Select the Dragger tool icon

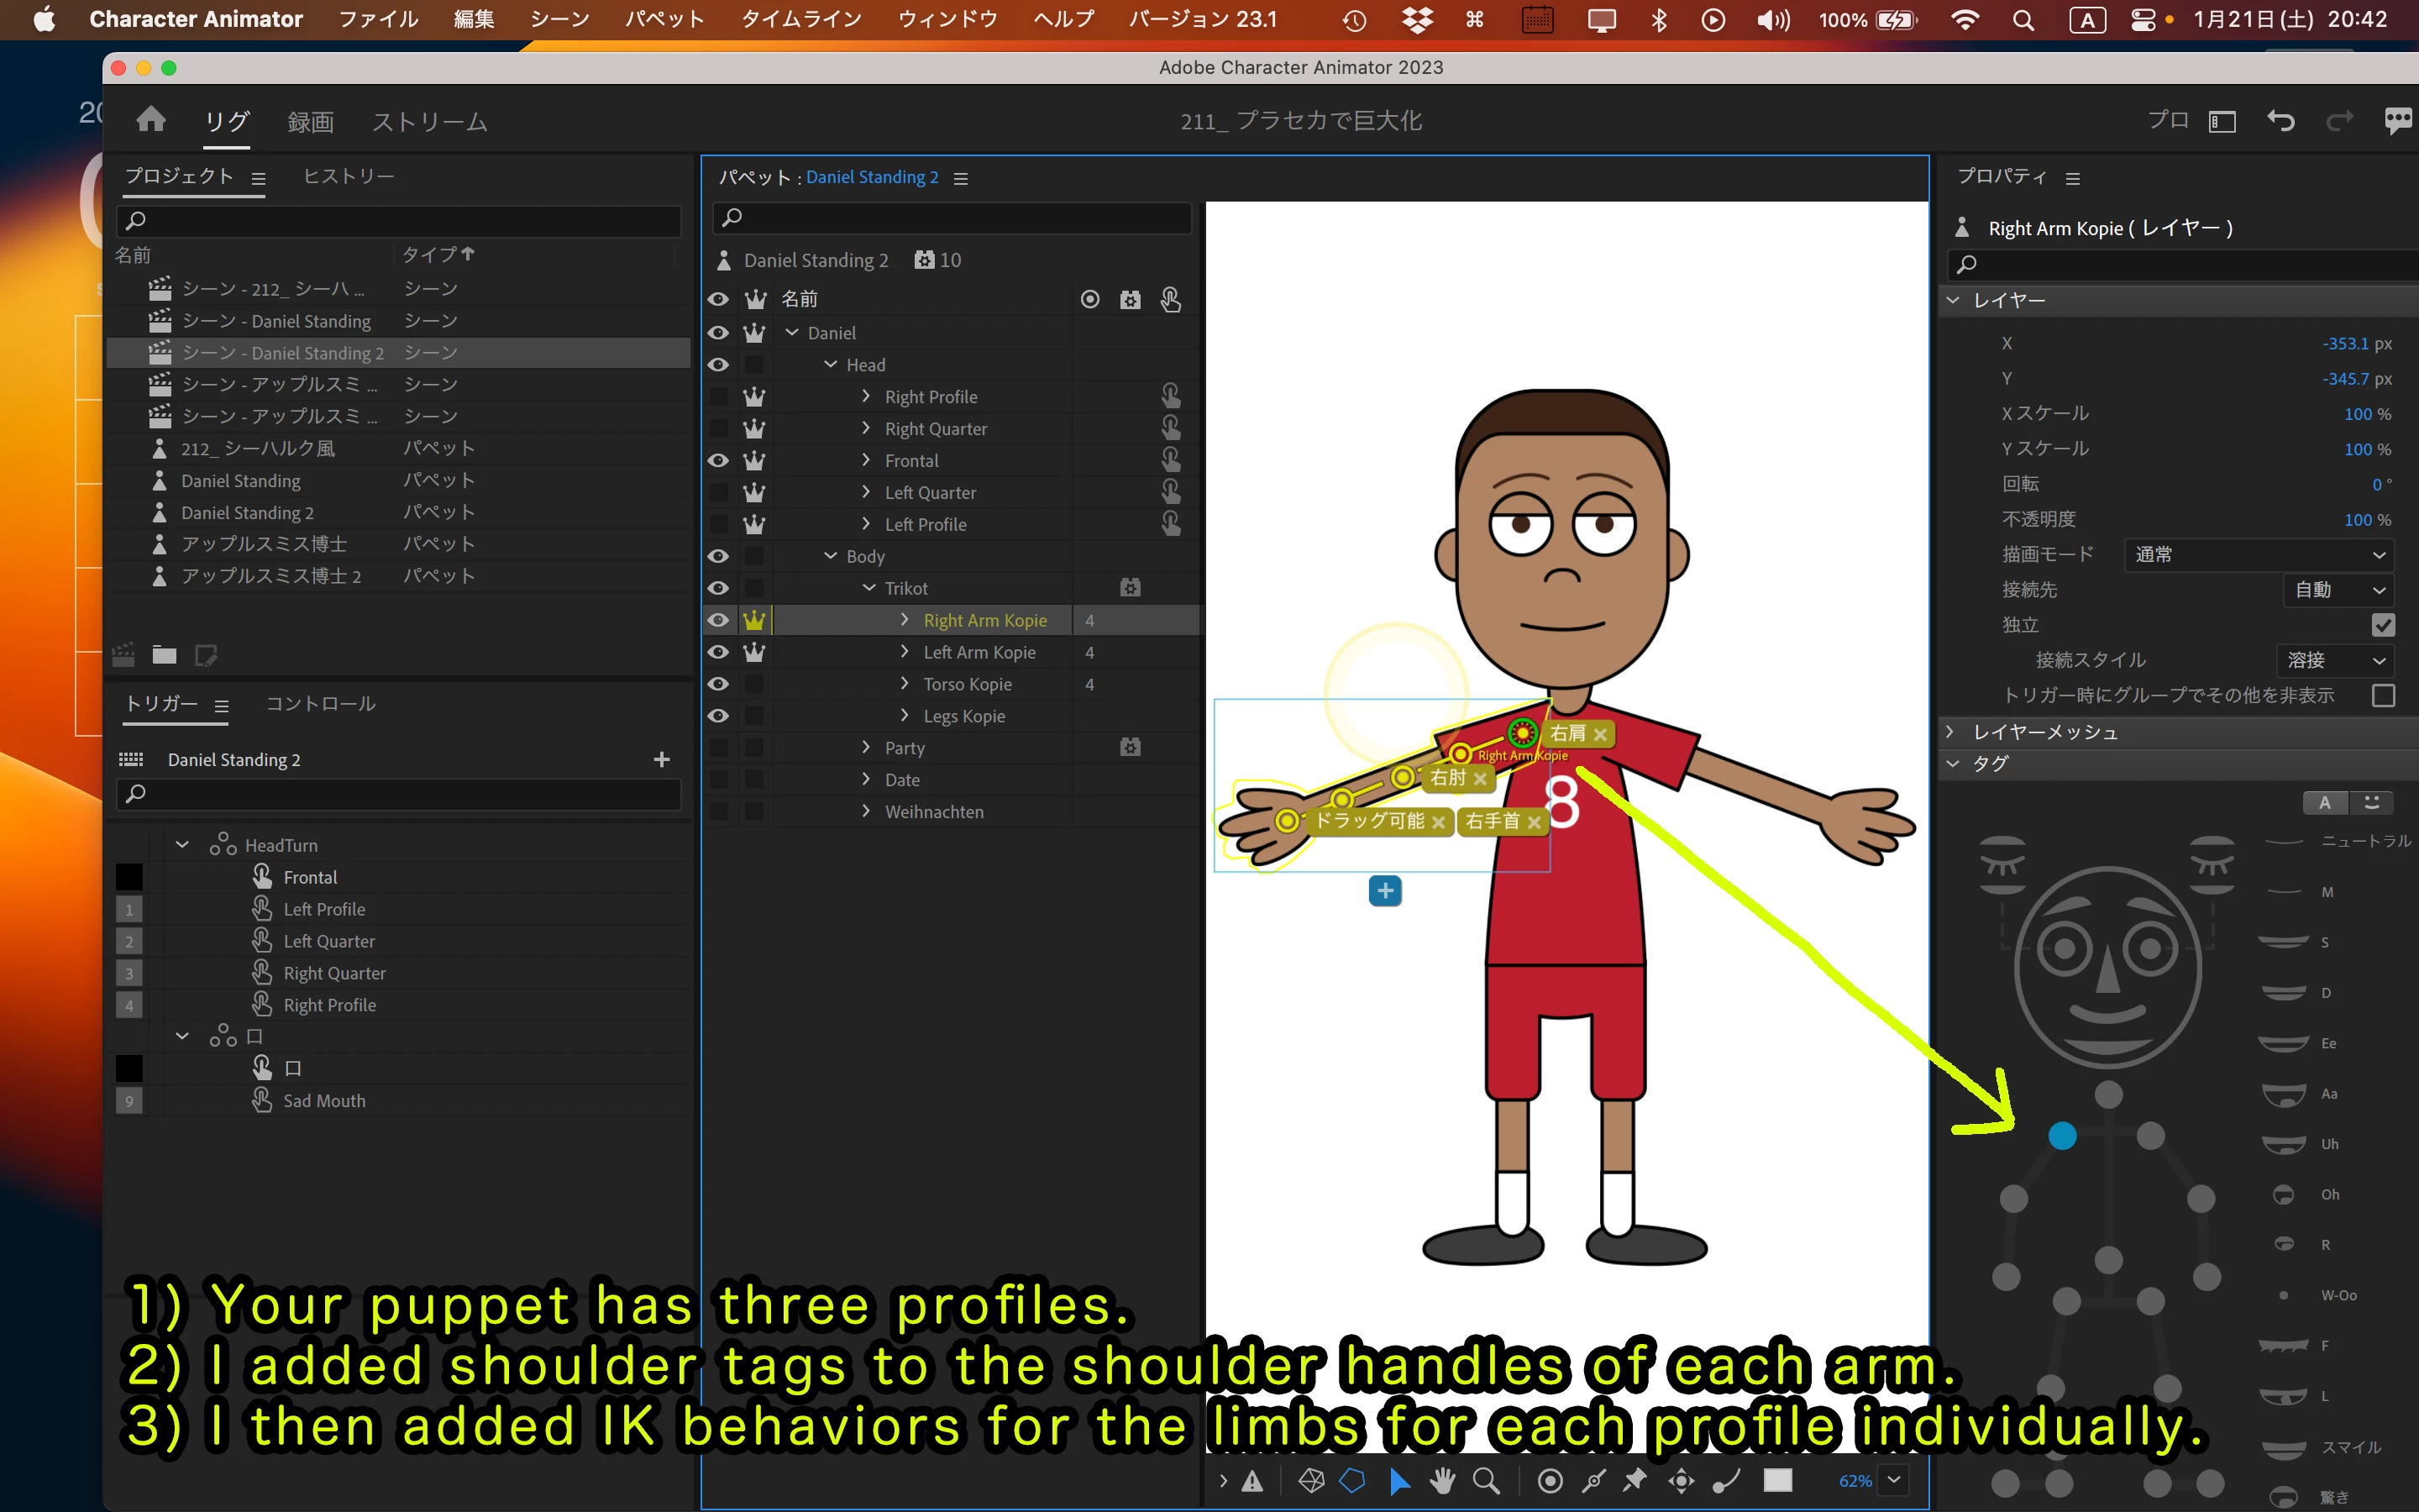pos(1682,1481)
